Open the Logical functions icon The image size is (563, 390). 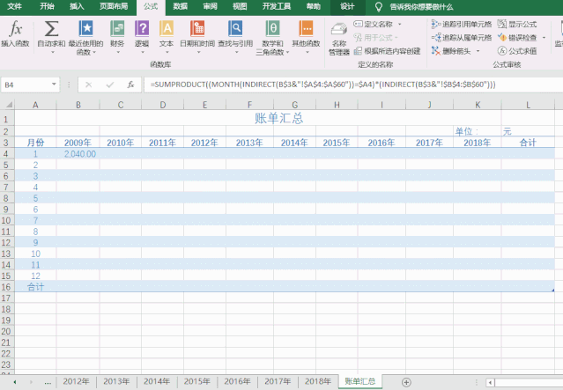pos(142,28)
